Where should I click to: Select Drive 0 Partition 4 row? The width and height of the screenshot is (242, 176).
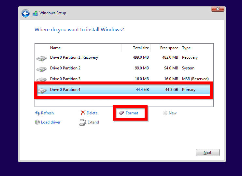click(x=123, y=90)
